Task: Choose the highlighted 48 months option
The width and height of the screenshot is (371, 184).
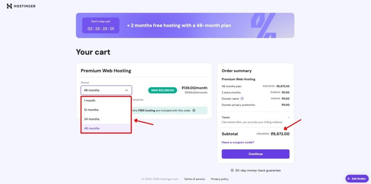Action: click(106, 128)
